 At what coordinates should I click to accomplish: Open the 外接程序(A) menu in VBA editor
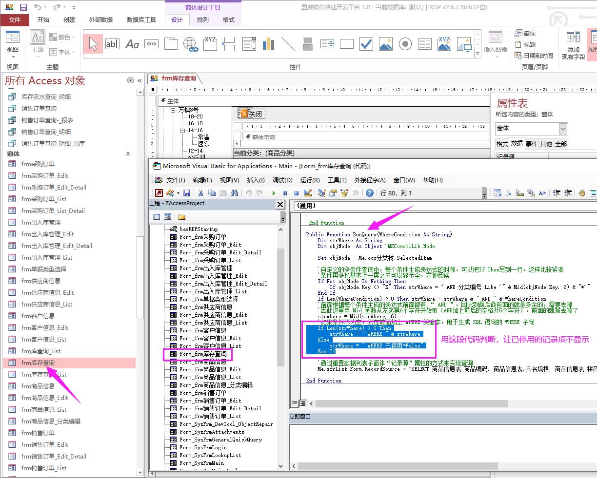click(x=370, y=180)
